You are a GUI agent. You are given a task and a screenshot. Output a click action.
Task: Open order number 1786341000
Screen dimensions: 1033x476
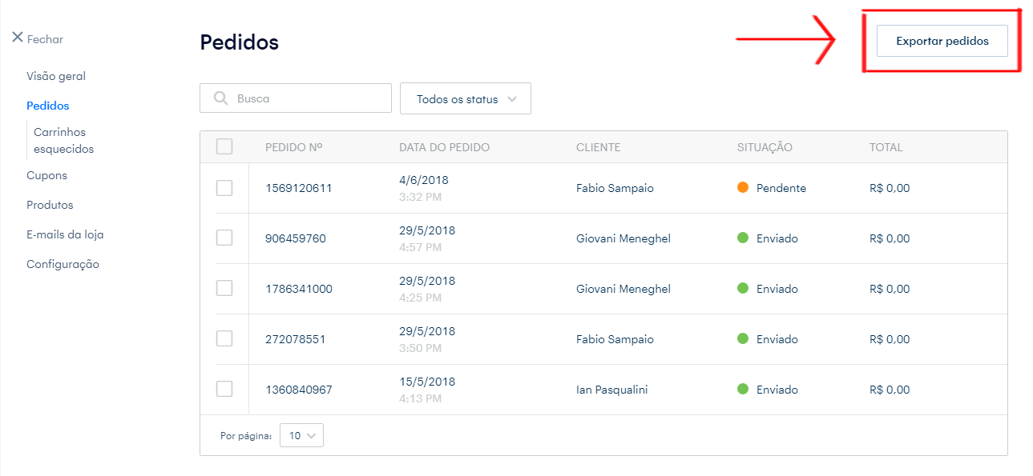(299, 289)
